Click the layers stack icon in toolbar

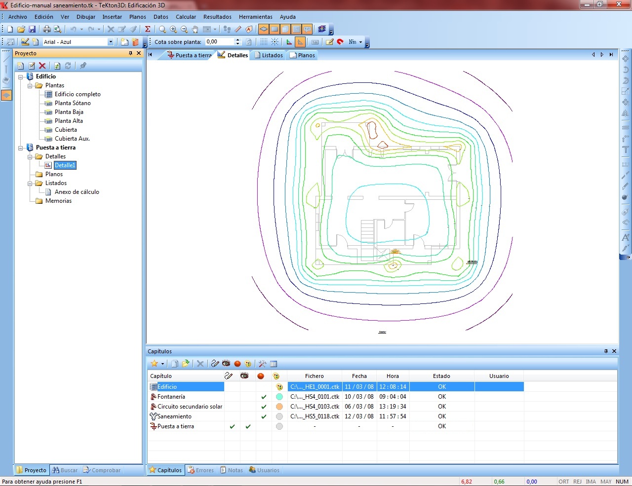pyautogui.click(x=322, y=30)
